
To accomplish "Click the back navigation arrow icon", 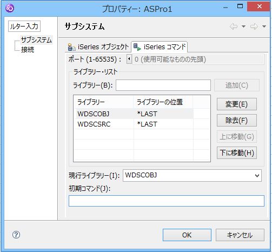I will 234,26.
